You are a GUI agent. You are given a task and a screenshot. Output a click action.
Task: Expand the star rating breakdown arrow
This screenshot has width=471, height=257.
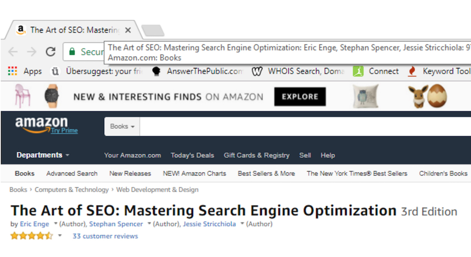coord(60,236)
